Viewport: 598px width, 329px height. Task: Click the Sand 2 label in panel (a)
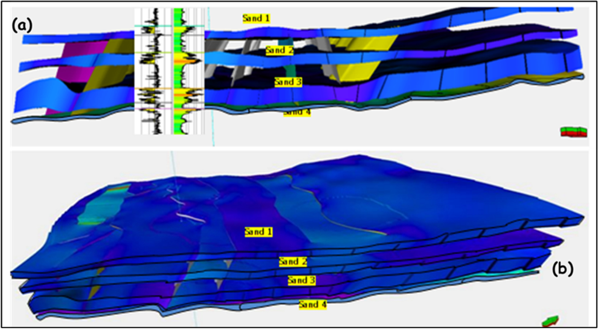tap(280, 51)
